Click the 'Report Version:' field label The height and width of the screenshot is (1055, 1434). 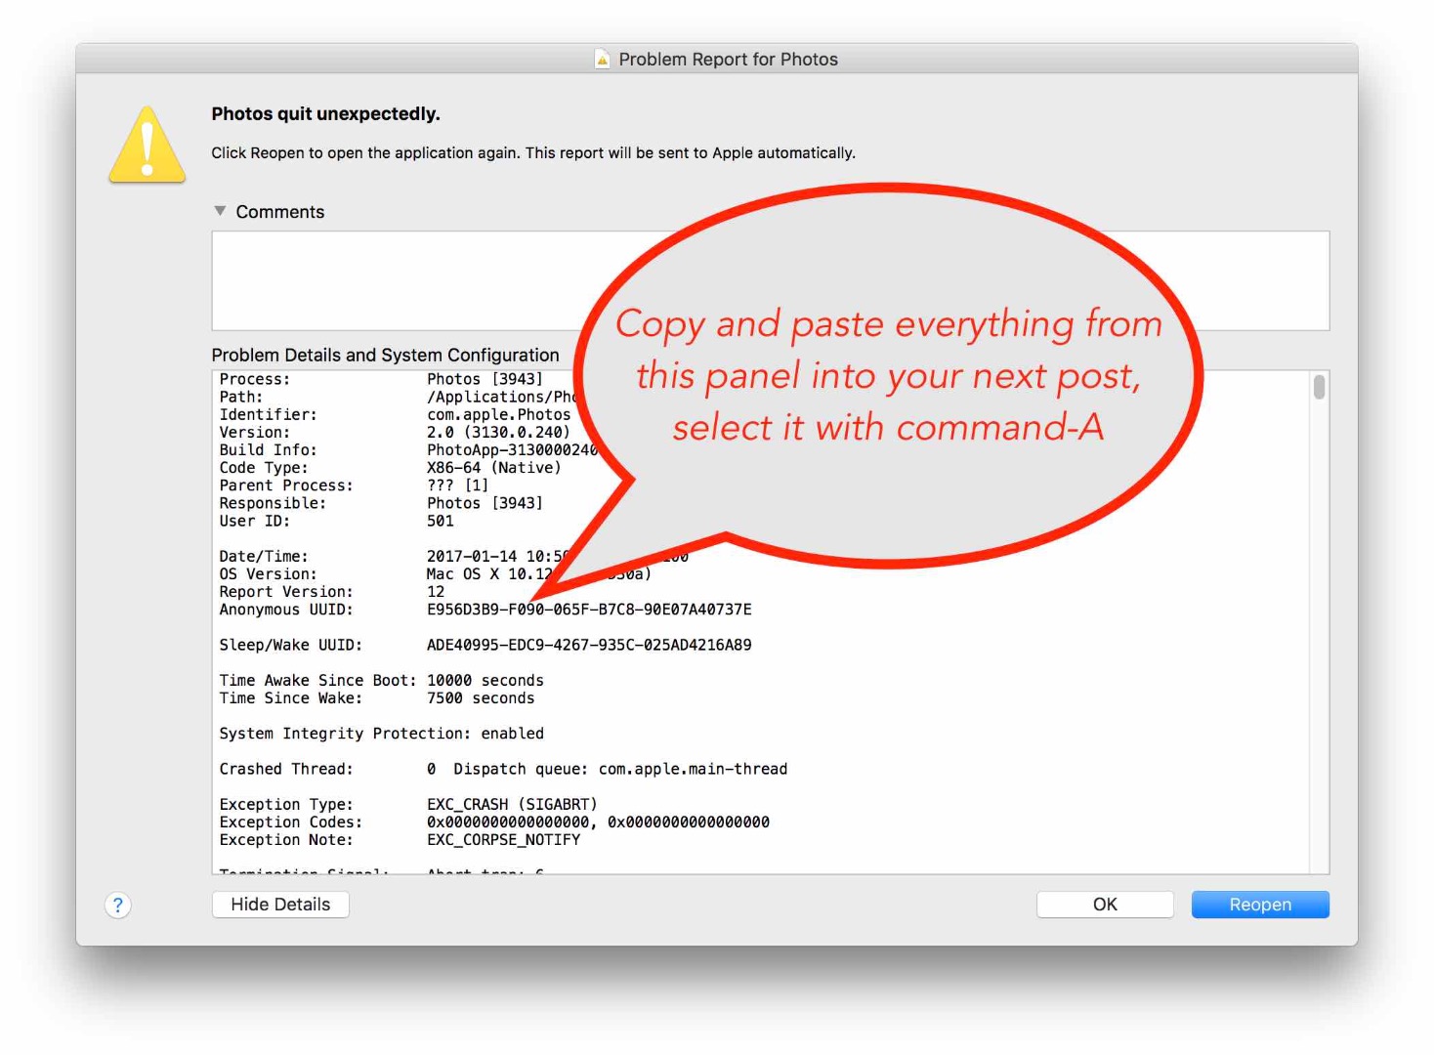click(285, 592)
